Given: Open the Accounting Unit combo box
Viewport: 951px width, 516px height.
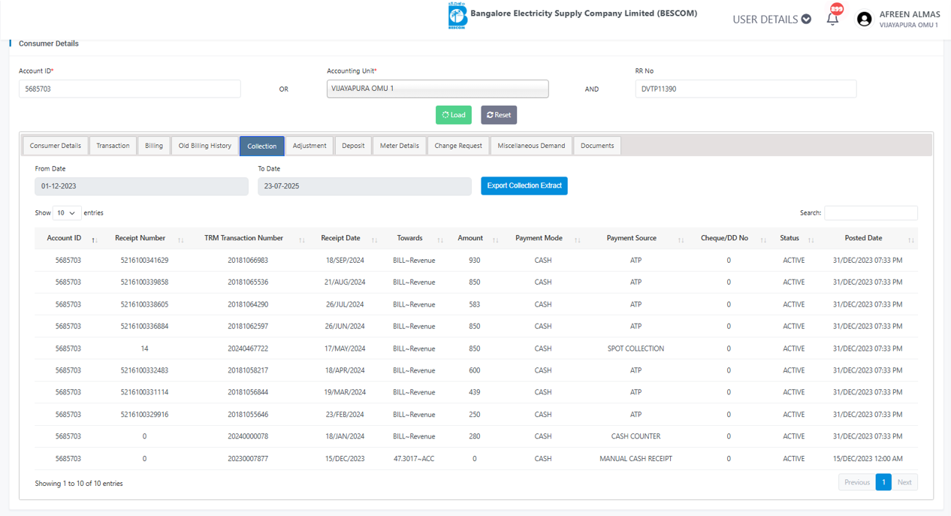Looking at the screenshot, I should click(x=438, y=89).
